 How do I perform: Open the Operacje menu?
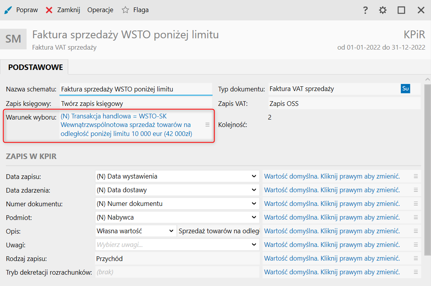pyautogui.click(x=100, y=10)
